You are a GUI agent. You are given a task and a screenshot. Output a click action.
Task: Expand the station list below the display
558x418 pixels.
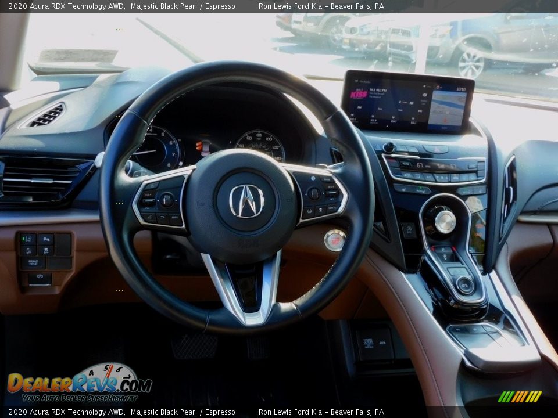(x=387, y=125)
